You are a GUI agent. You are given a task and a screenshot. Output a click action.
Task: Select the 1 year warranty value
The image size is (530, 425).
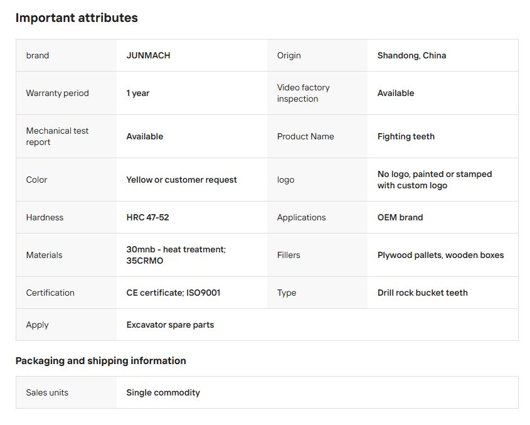tap(137, 93)
